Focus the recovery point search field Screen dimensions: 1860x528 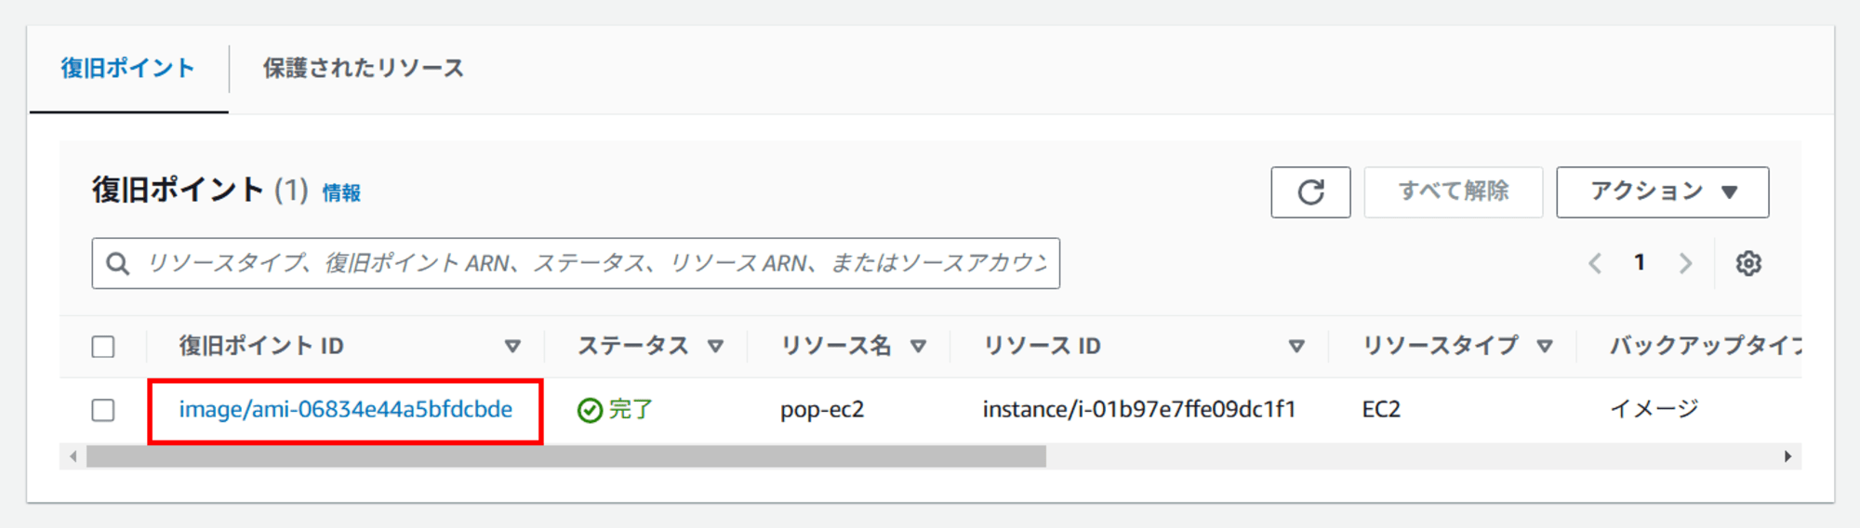(576, 264)
